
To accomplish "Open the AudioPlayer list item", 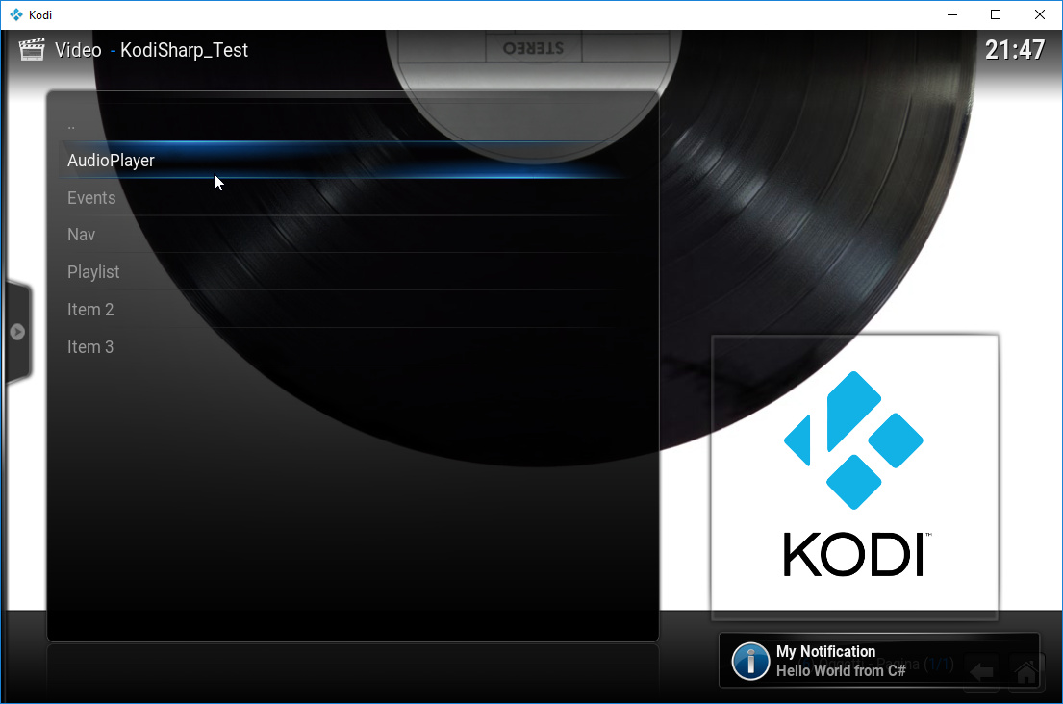I will click(345, 160).
